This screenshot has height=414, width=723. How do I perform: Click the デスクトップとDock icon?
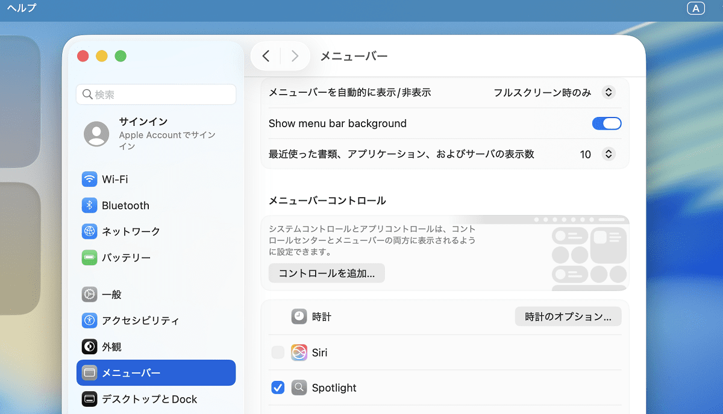pyautogui.click(x=89, y=399)
